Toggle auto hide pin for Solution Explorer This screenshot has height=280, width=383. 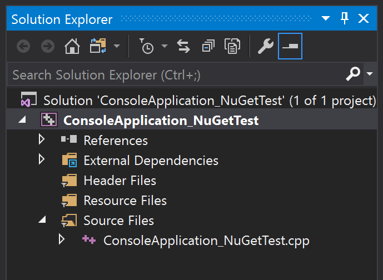pos(345,19)
